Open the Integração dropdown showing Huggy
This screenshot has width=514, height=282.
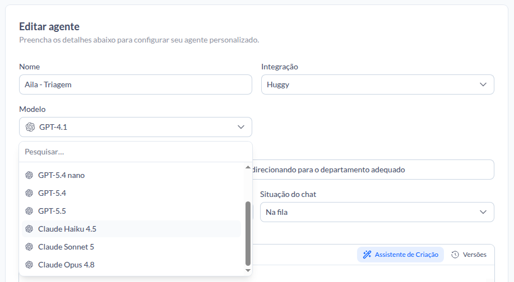378,84
